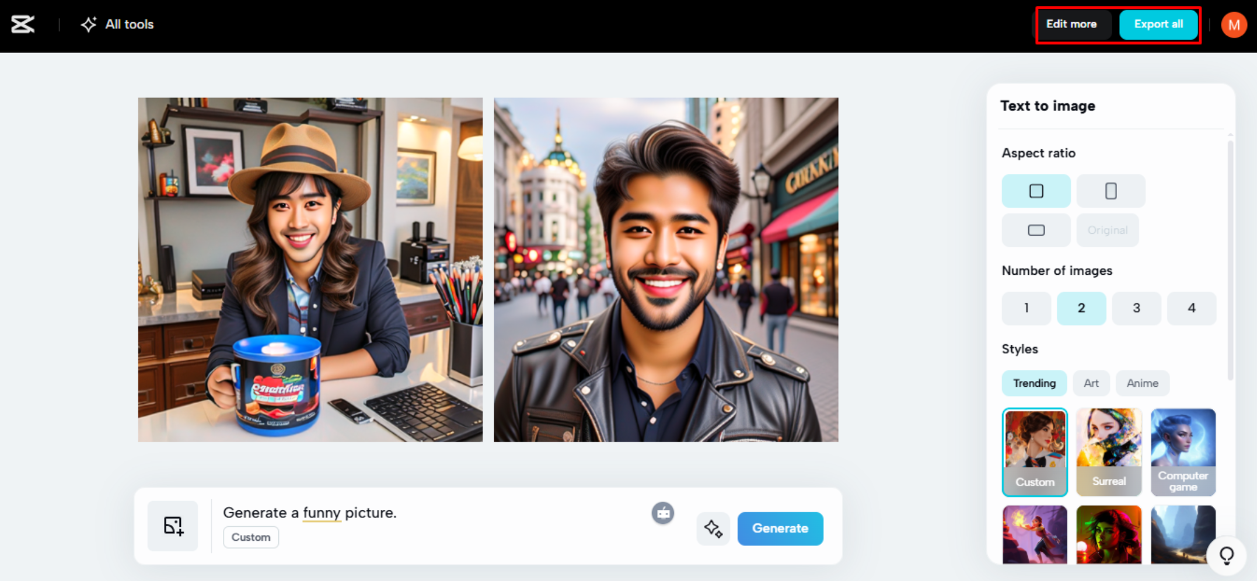This screenshot has height=581, width=1257.
Task: Switch Styles to Art
Action: click(1091, 383)
